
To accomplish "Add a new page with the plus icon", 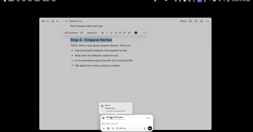I will coord(66,21).
